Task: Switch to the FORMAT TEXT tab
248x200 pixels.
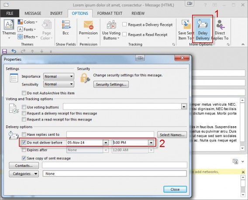Action: click(x=110, y=14)
